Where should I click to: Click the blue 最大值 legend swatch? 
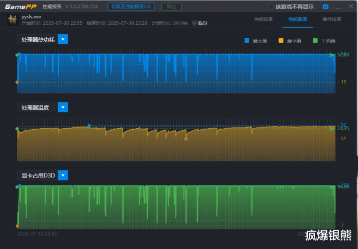247,41
